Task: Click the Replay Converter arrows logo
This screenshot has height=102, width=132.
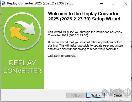Action: (x=22, y=31)
